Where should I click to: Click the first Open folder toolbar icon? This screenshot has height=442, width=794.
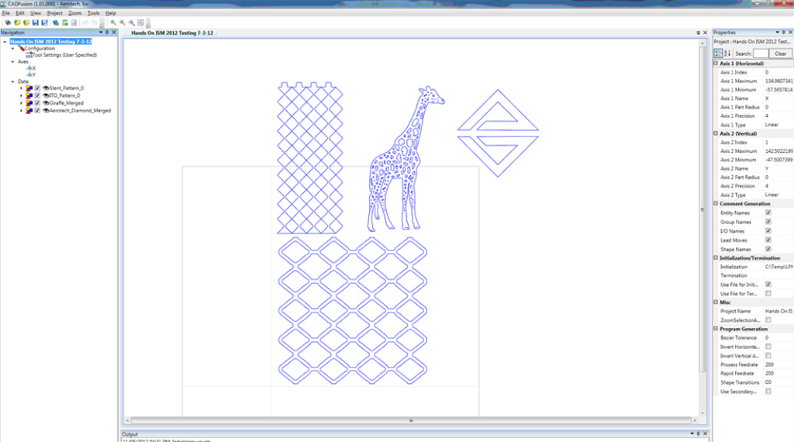(x=17, y=22)
